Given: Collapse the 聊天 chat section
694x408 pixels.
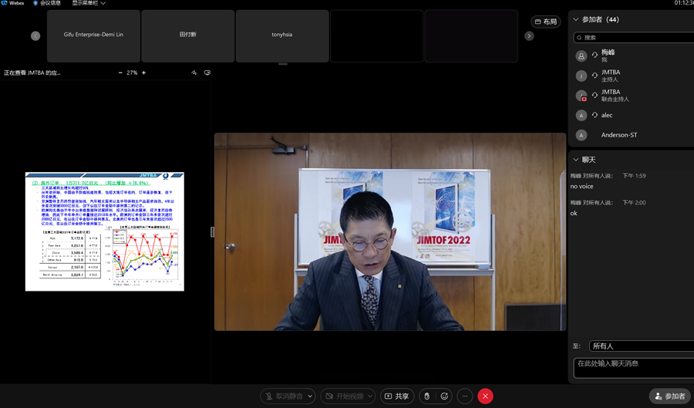Looking at the screenshot, I should [x=576, y=160].
